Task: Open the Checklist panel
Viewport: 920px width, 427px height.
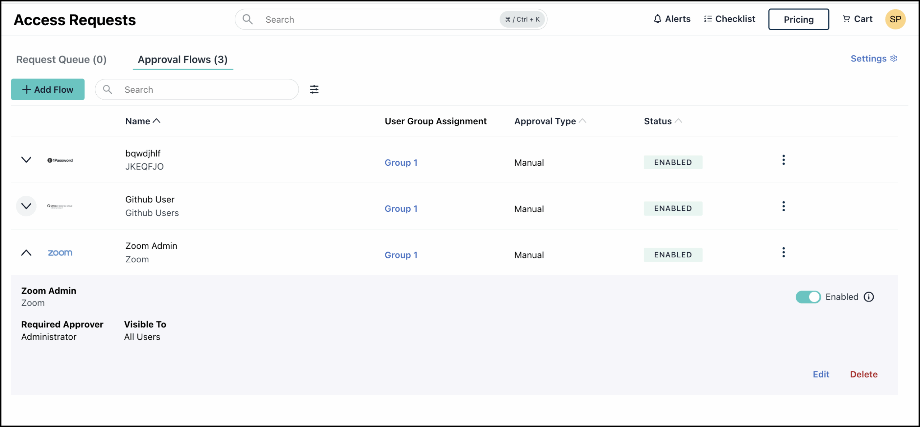Action: pyautogui.click(x=730, y=19)
